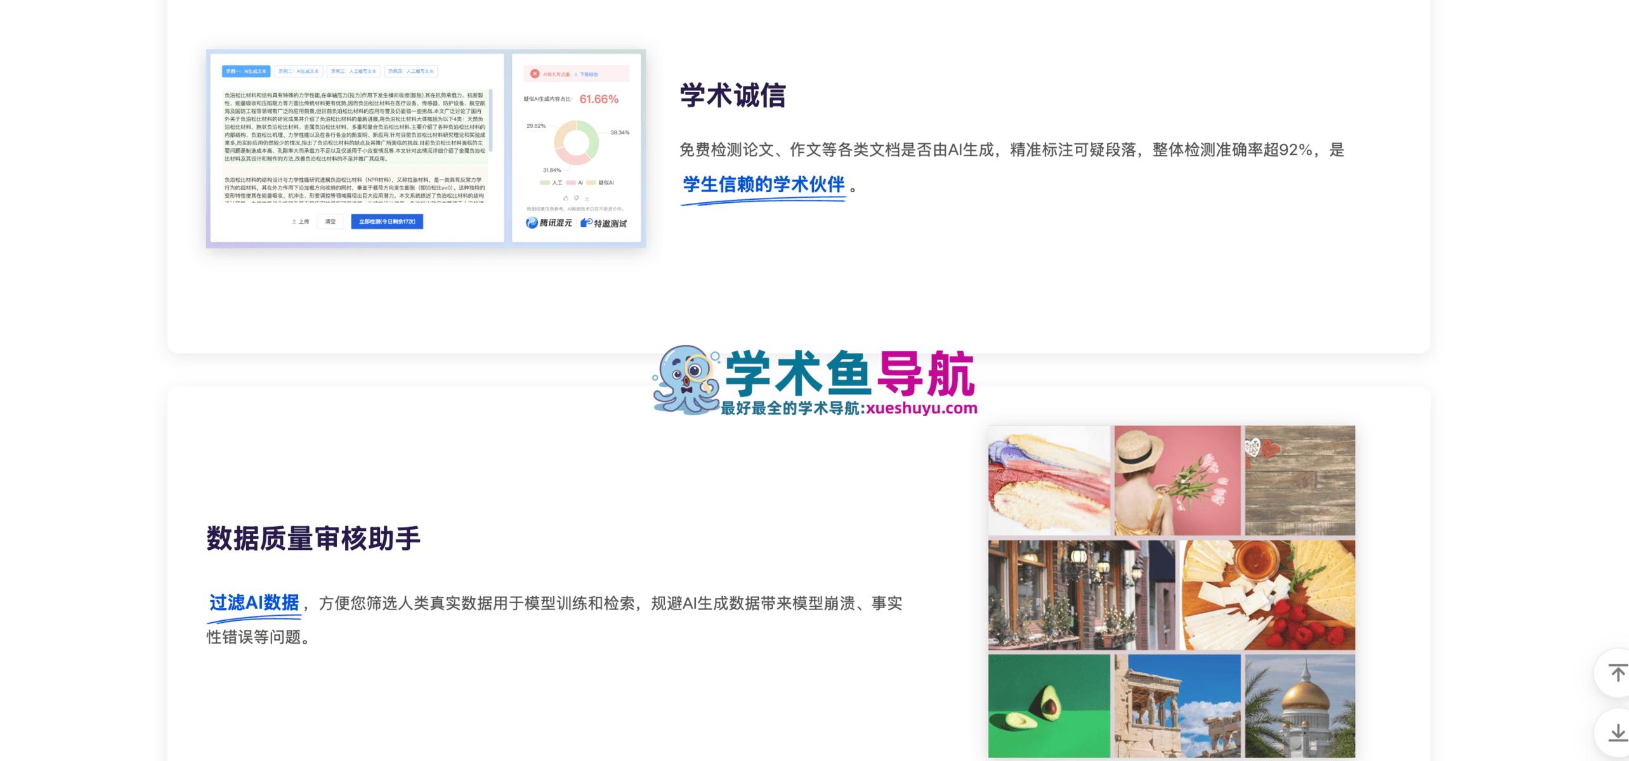
Task: Open the avocado on green photo
Action: (x=1049, y=706)
